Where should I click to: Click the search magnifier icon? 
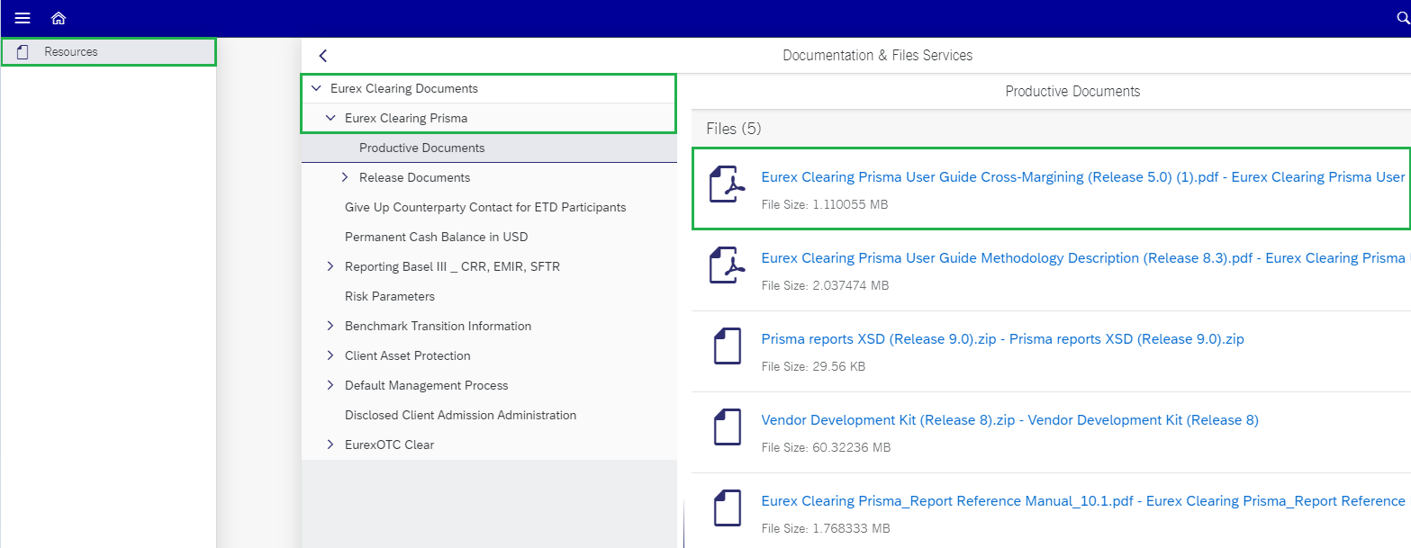(1402, 18)
